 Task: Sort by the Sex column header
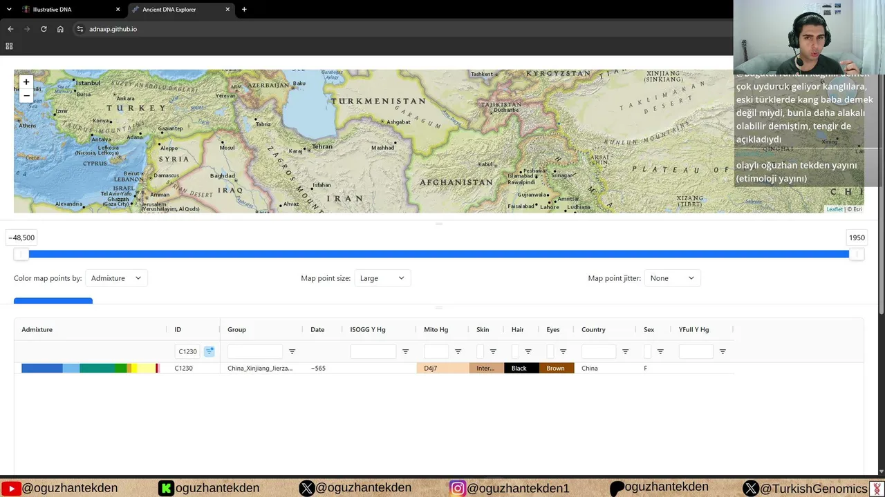click(649, 329)
